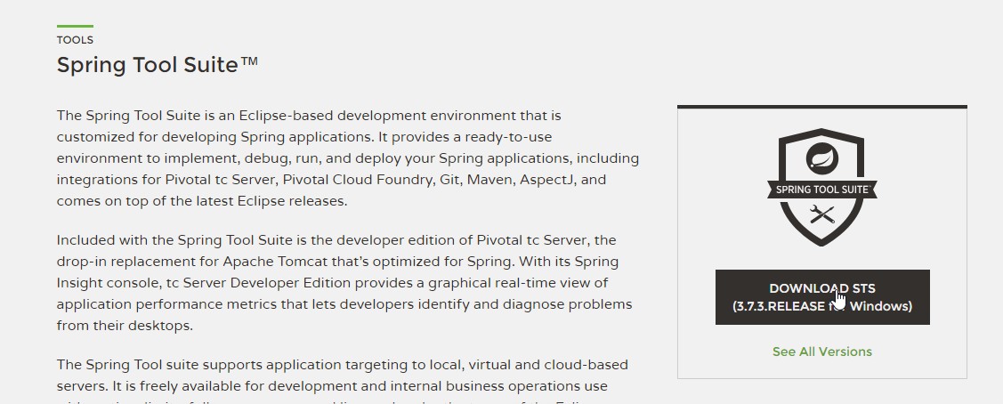Open the See All Versions link
1003x404 pixels.
click(822, 351)
